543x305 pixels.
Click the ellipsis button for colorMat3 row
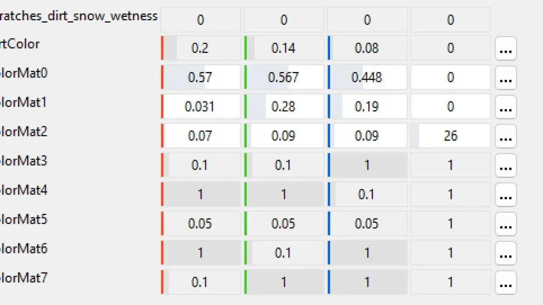pyautogui.click(x=505, y=165)
